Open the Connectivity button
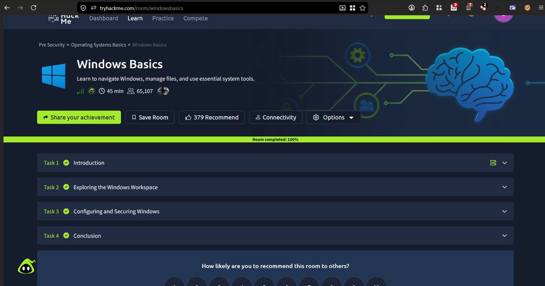Image resolution: width=545 pixels, height=286 pixels. click(x=276, y=117)
